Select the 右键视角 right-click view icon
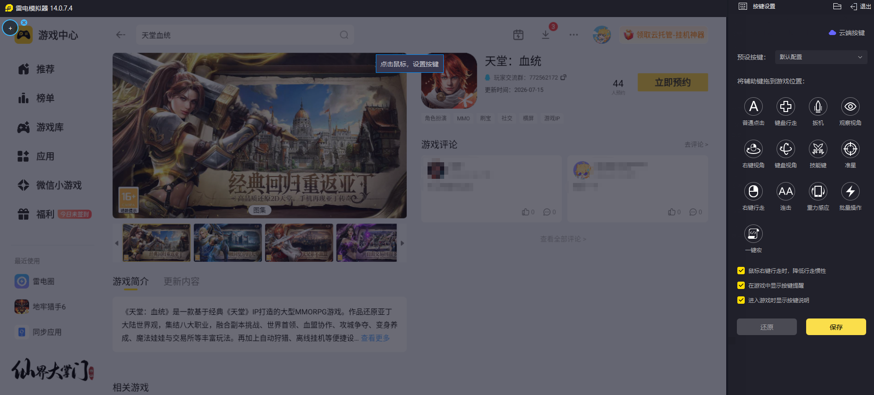The width and height of the screenshot is (874, 395). pyautogui.click(x=753, y=149)
